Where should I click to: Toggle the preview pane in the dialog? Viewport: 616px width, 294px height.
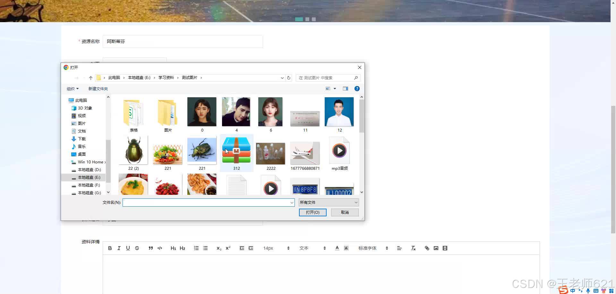(346, 89)
